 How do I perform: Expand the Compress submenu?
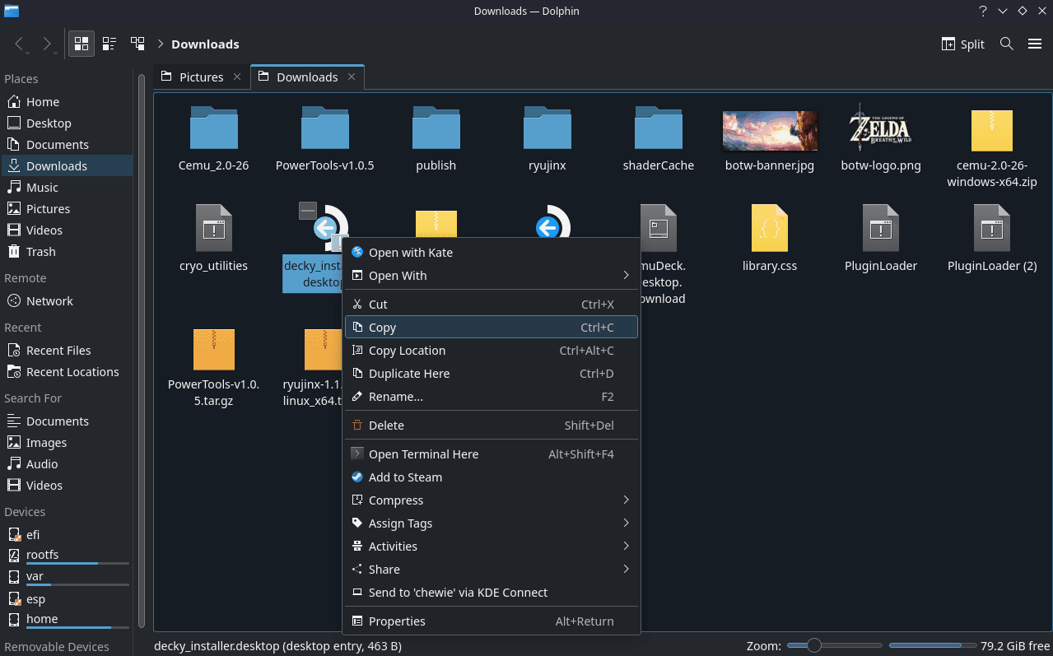(x=492, y=500)
